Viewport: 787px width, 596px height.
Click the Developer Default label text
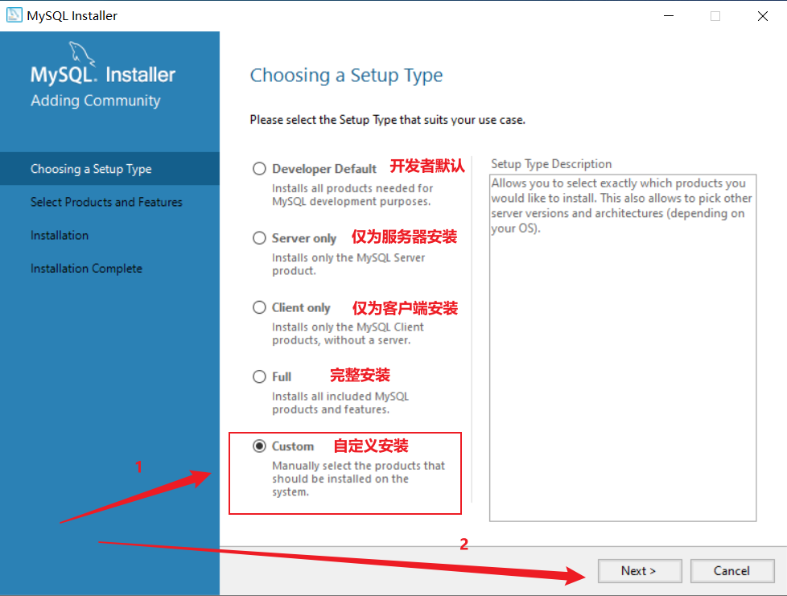click(x=324, y=169)
